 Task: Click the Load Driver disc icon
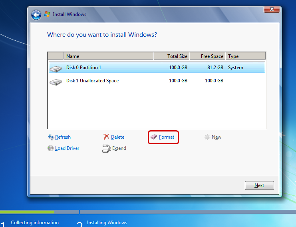[50, 148]
